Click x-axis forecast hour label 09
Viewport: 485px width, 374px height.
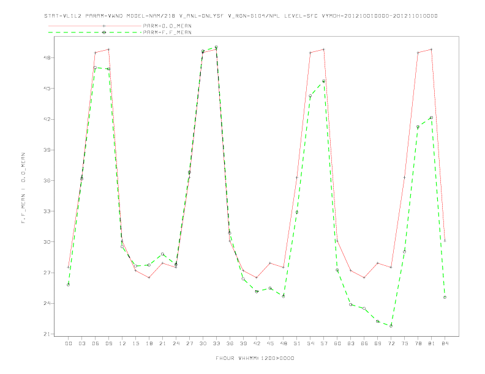pyautogui.click(x=108, y=343)
